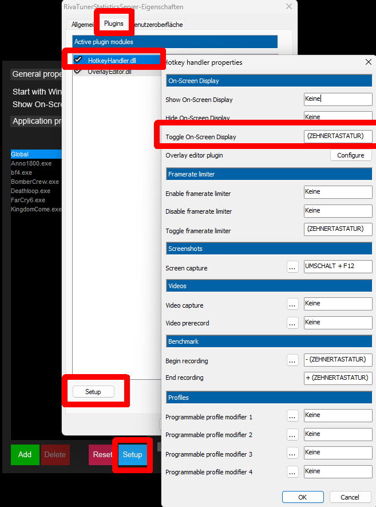
Task: Close the Hotkey handler properties window
Action: pos(368,62)
